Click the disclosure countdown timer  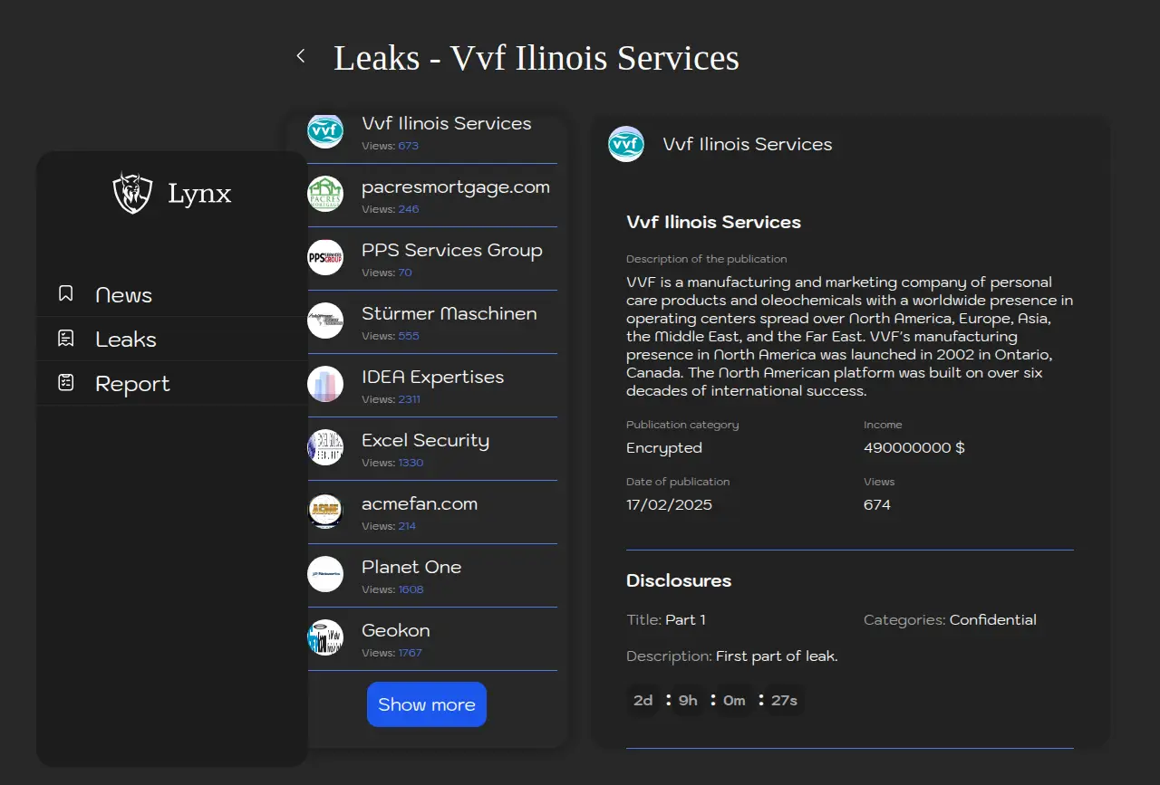click(x=715, y=700)
